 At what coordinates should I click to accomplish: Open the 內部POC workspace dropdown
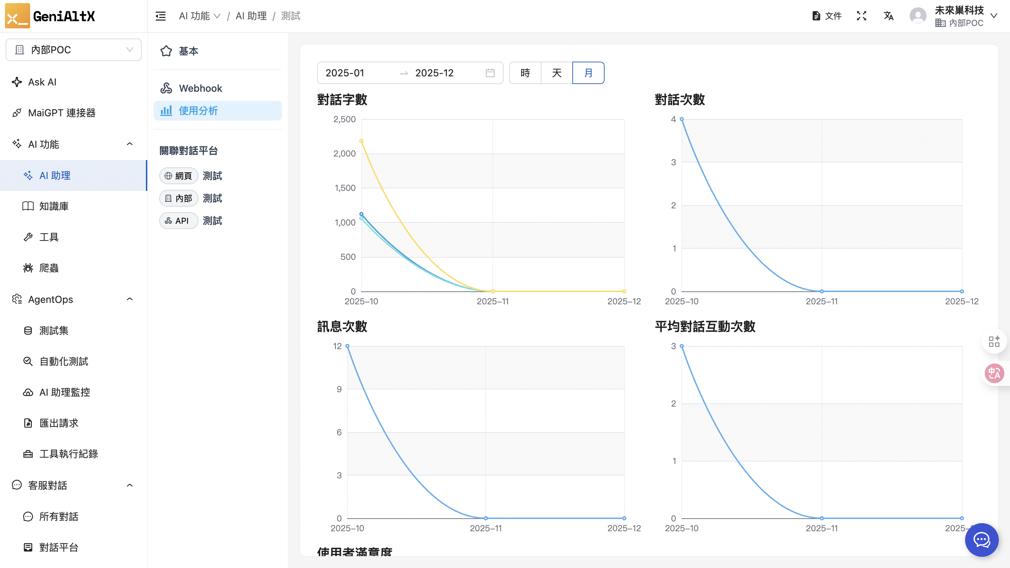[x=74, y=50]
